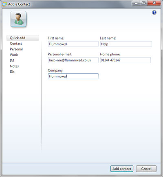Click the "Personal e-mail:" label

coord(60,55)
